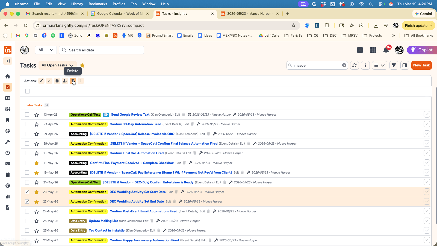Screen dimensions: 437x246
Task: Open the Reports bar chart icon in sidebar
Action: point(8,197)
